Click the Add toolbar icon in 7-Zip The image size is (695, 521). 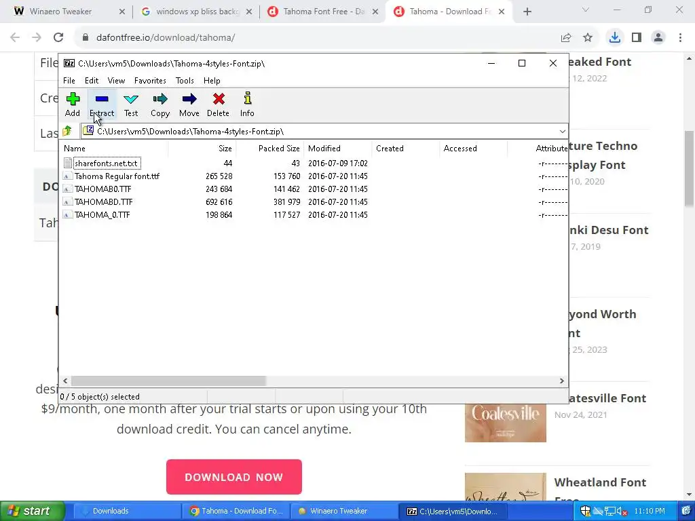pos(73,104)
